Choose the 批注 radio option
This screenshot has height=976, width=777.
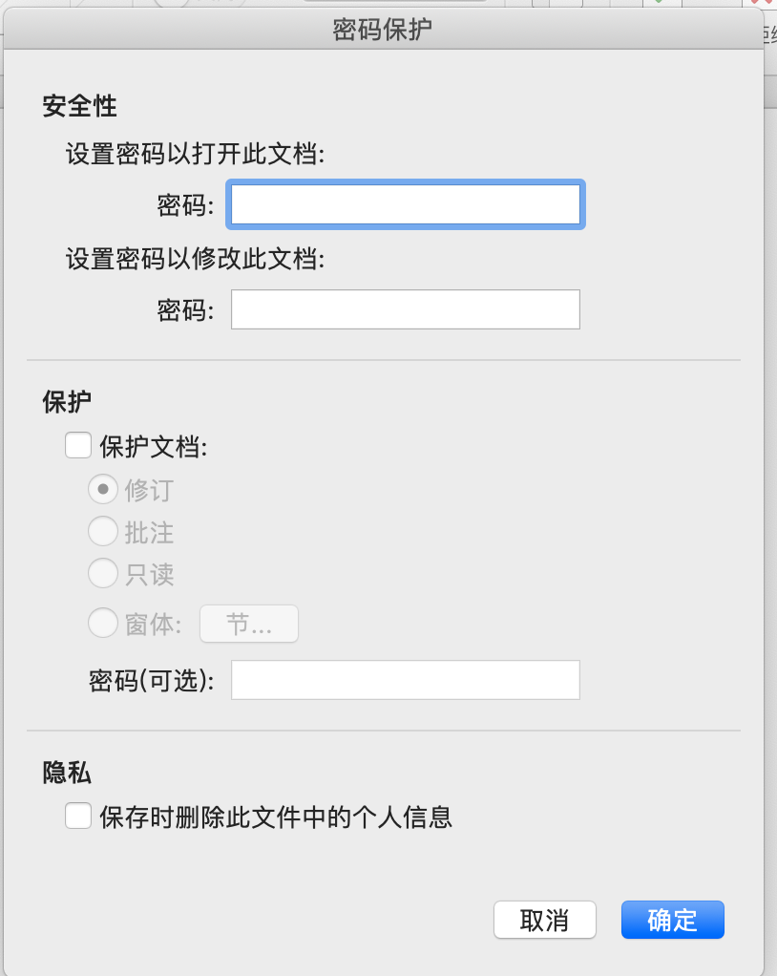click(x=103, y=532)
